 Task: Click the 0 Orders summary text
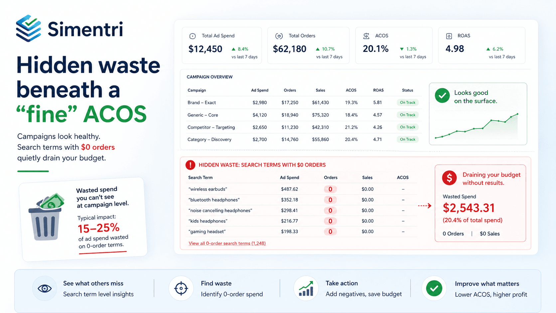point(453,234)
